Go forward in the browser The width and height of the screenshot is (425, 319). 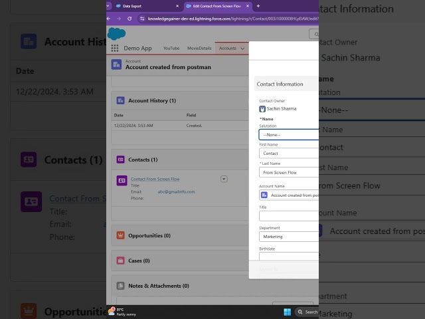(x=119, y=19)
